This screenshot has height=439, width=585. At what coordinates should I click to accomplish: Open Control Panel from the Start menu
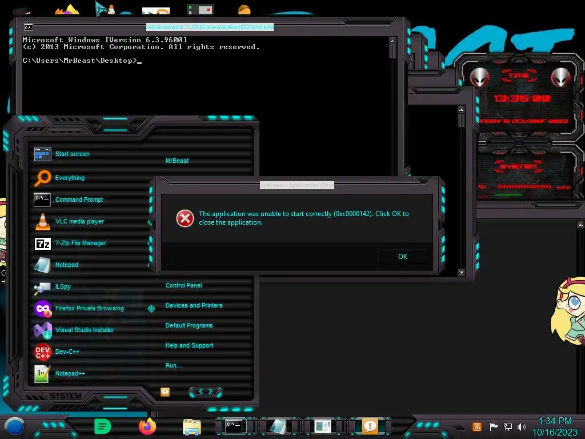point(183,285)
